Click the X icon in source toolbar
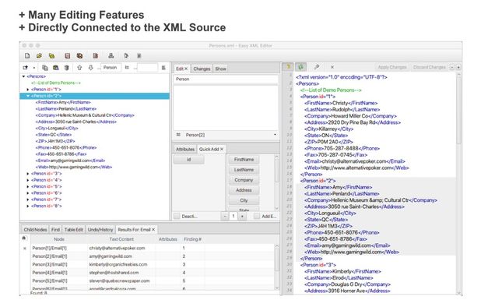 pos(332,67)
